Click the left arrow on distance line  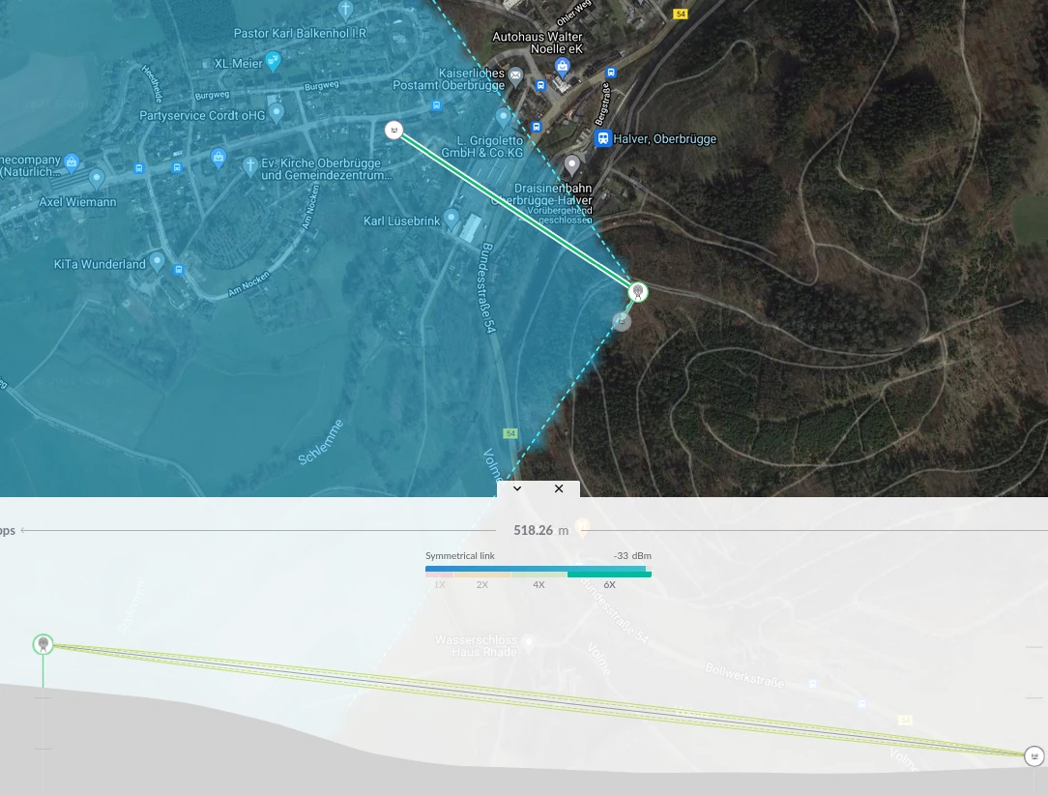24,530
